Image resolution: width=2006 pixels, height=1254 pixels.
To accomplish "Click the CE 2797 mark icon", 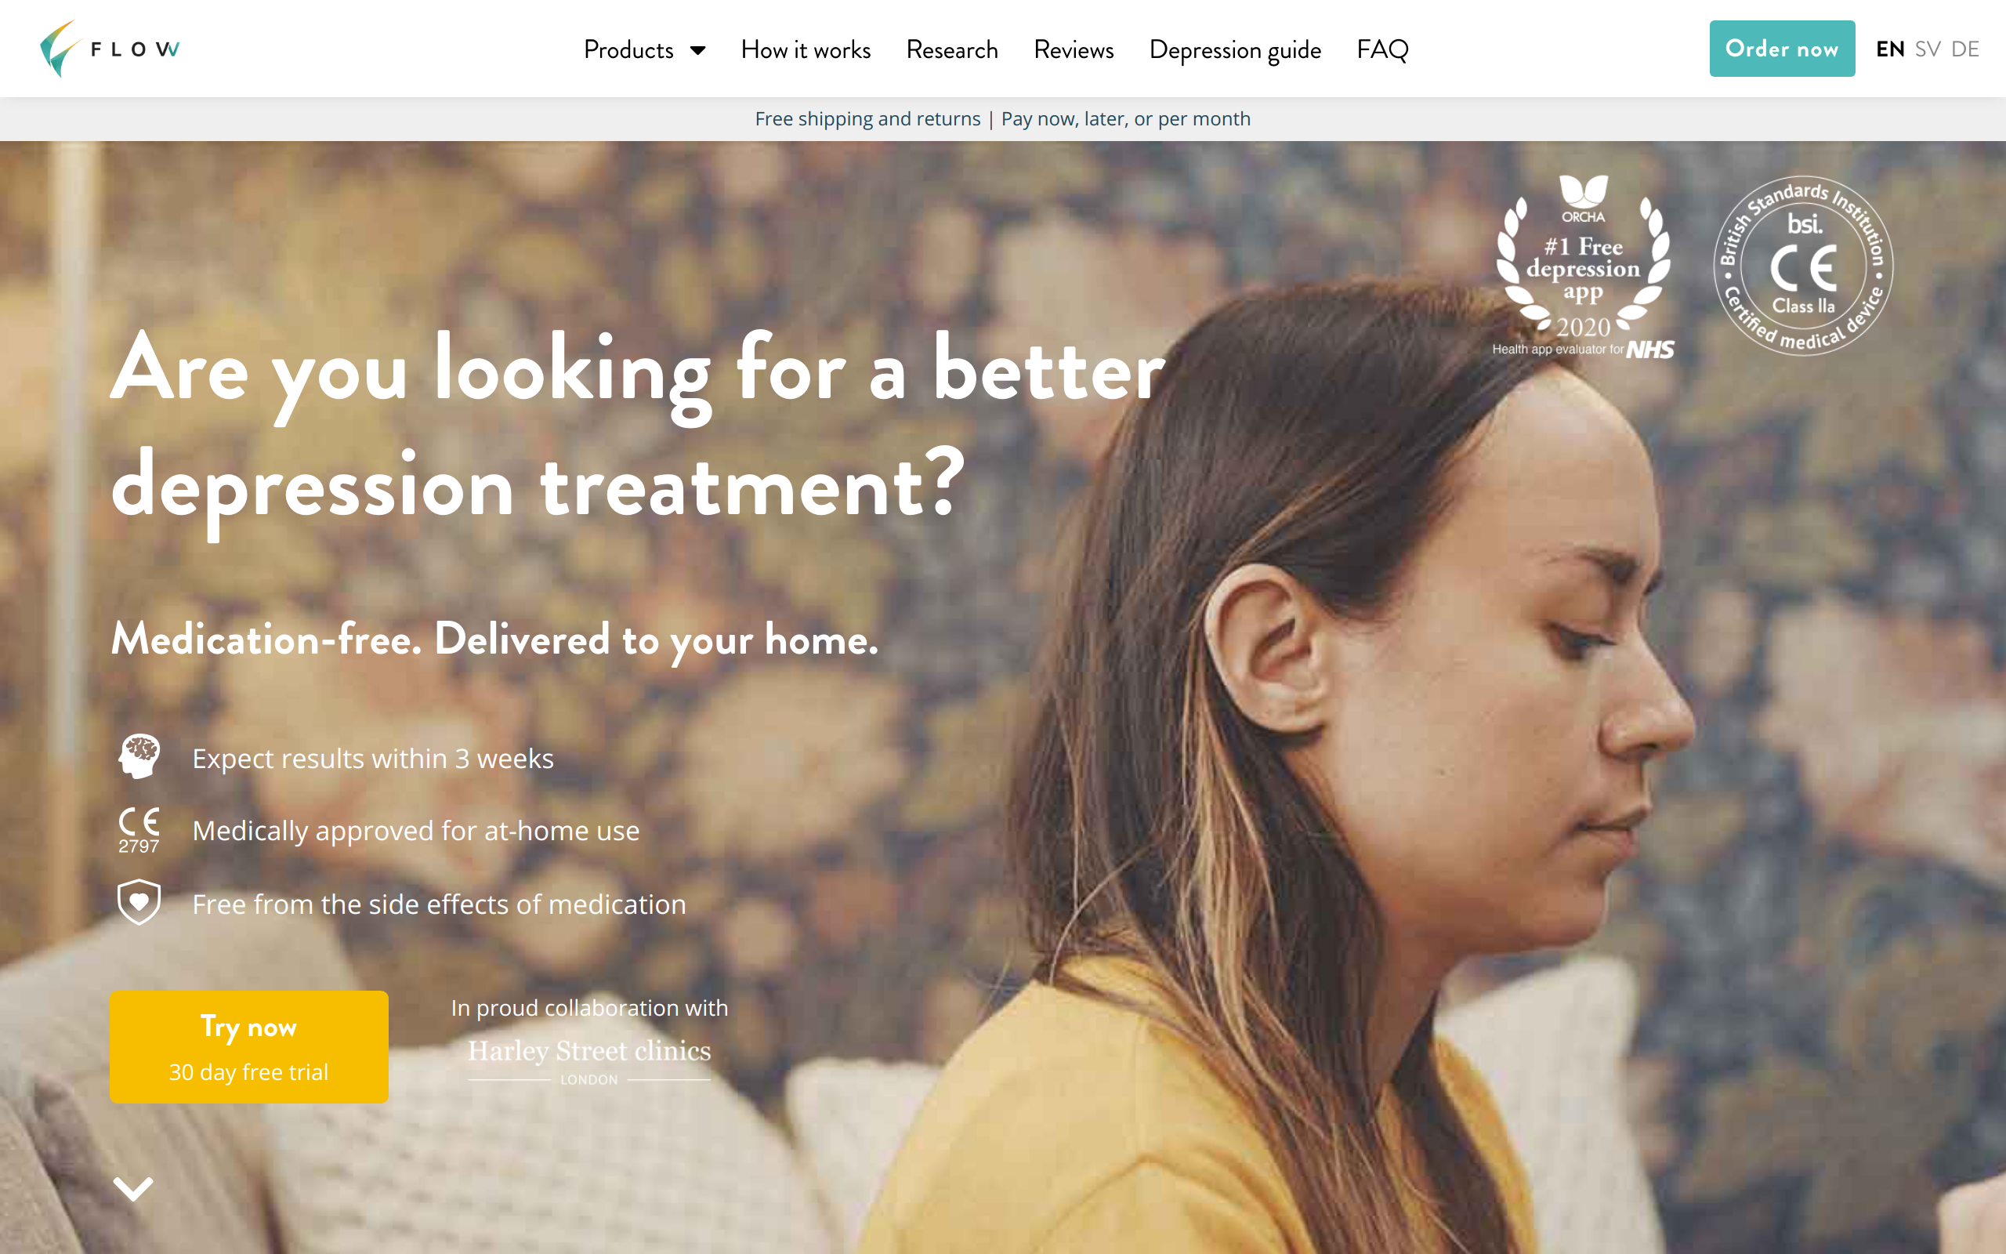I will pyautogui.click(x=139, y=830).
